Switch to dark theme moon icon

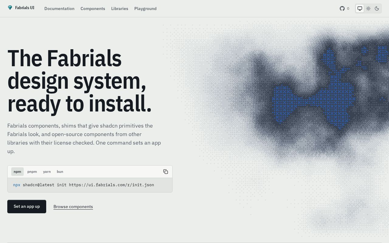pos(377,9)
